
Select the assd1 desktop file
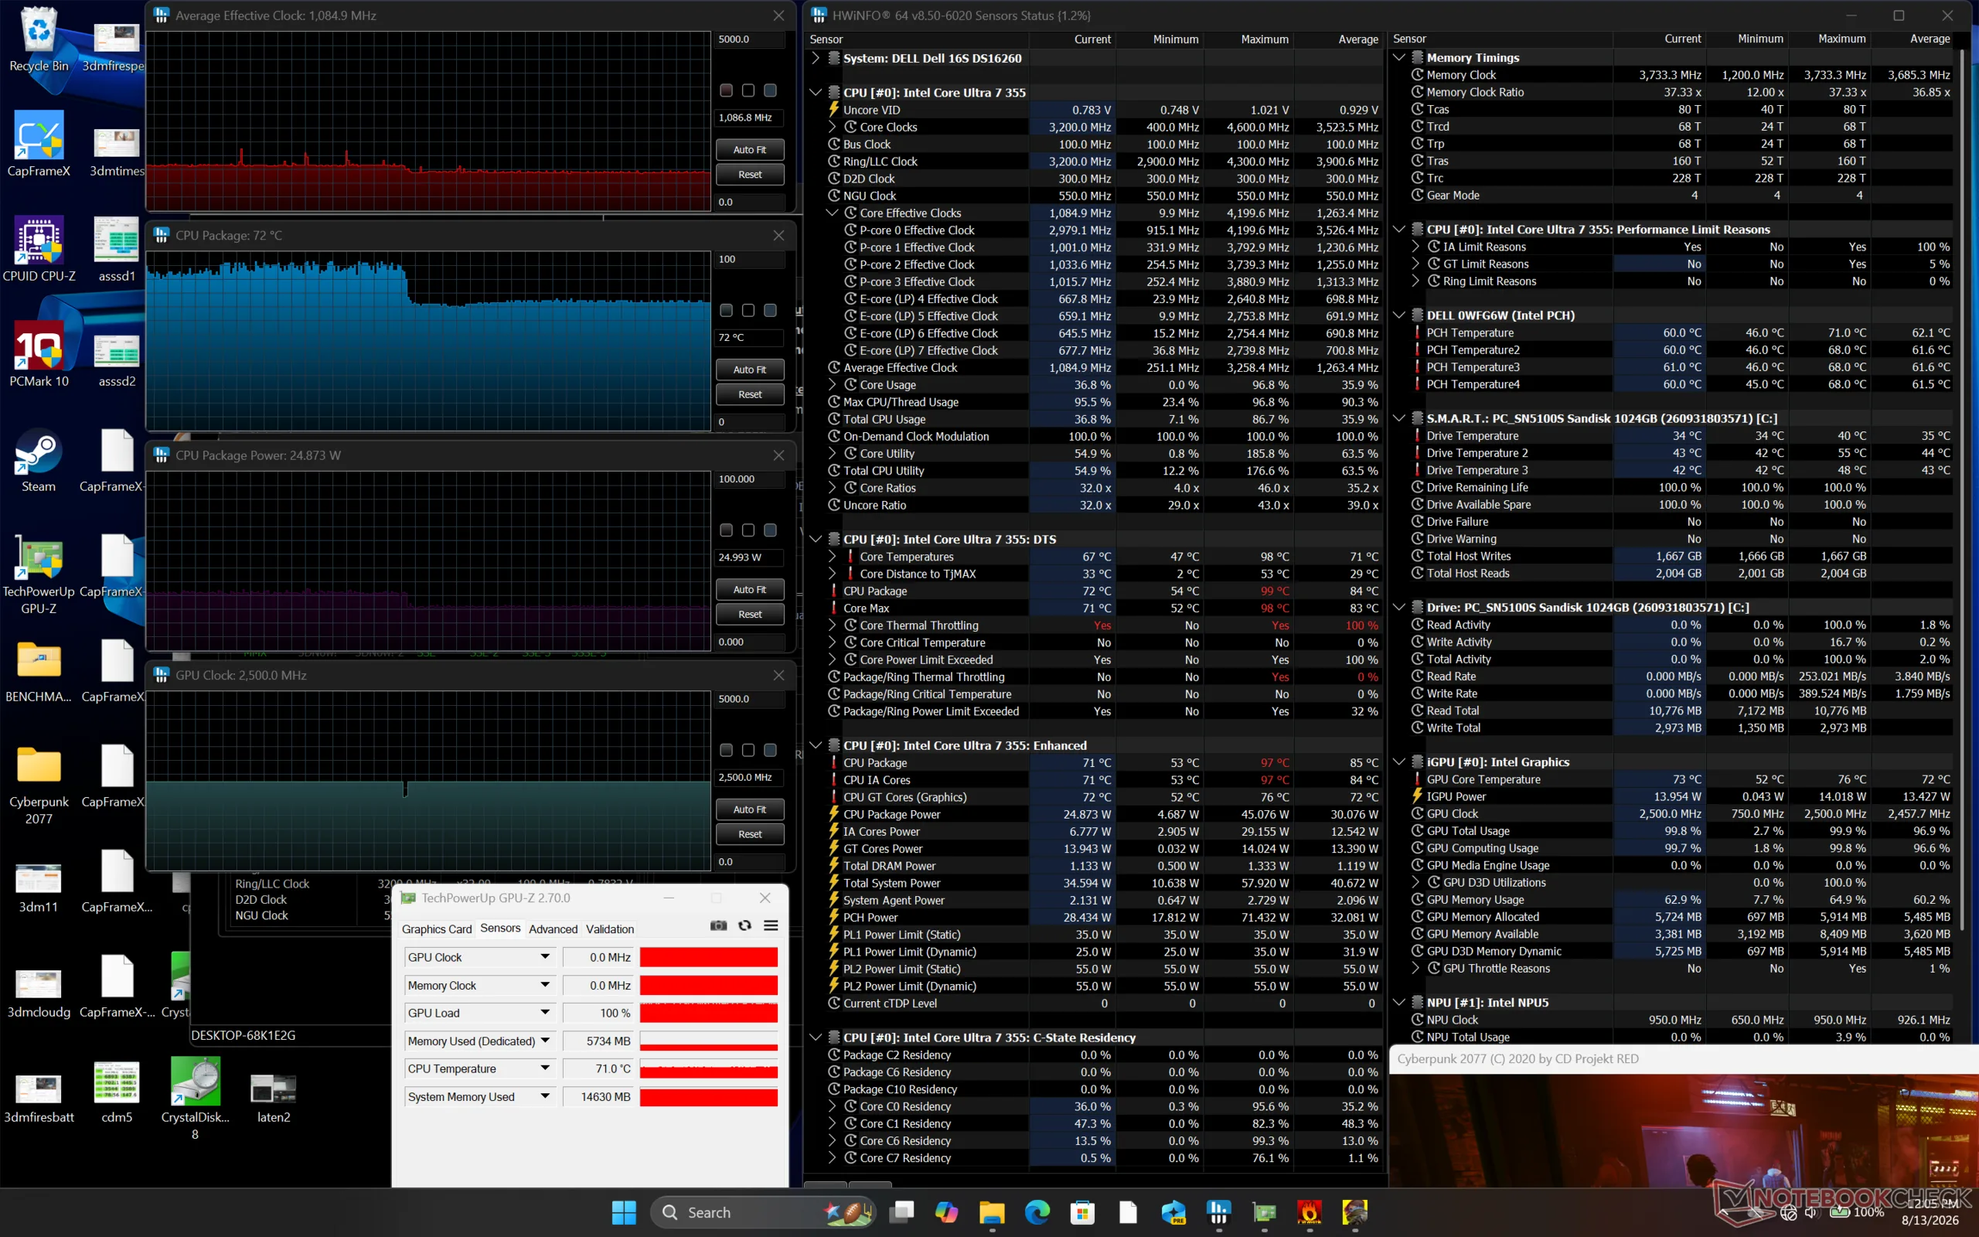tap(117, 250)
